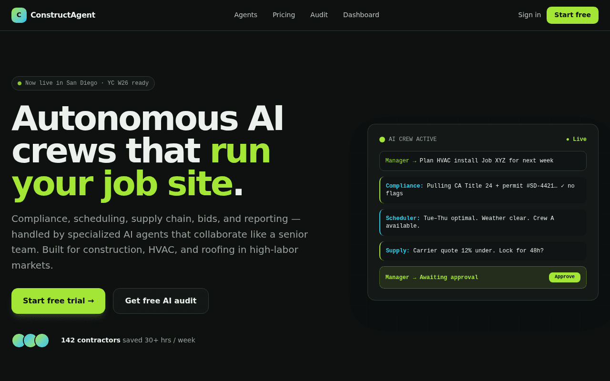Select the Scheduler Tue–Thu optimal message

click(483, 222)
